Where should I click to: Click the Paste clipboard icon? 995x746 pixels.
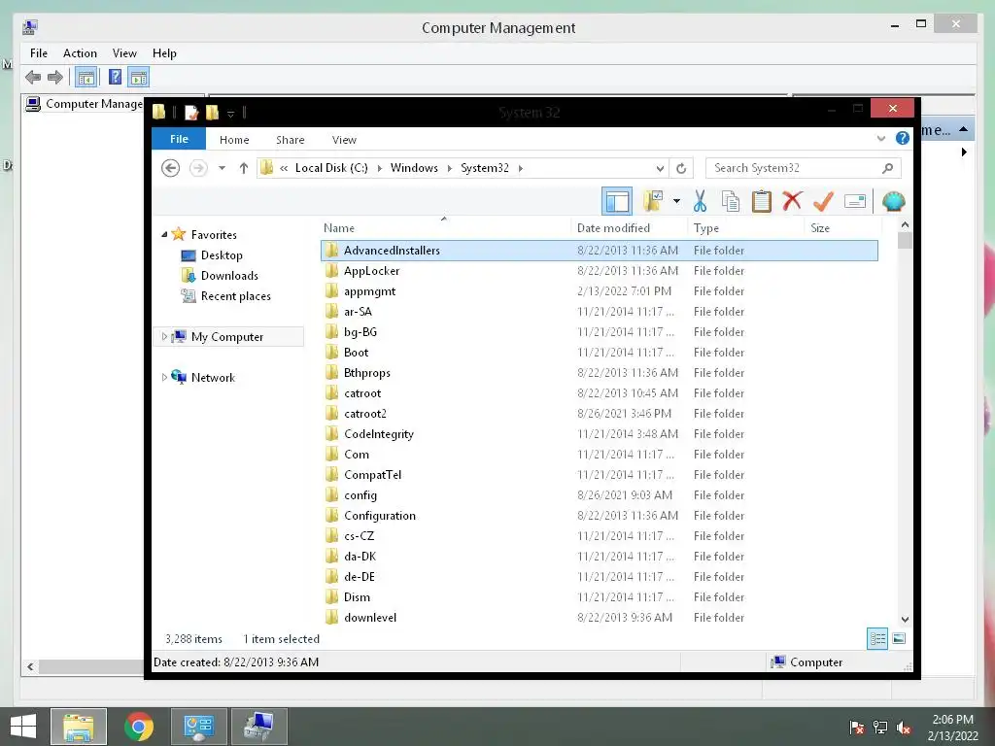point(762,201)
